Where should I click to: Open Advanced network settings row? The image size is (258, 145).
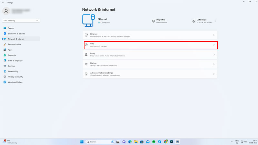(x=150, y=74)
